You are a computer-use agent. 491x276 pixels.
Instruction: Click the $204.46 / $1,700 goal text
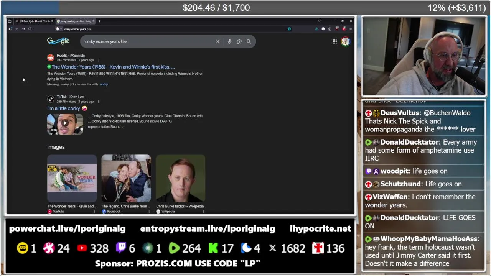[x=216, y=8]
